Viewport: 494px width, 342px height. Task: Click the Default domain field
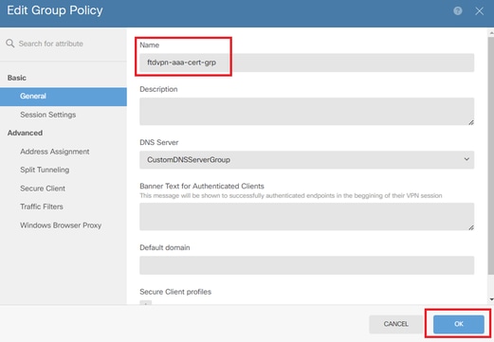click(306, 265)
